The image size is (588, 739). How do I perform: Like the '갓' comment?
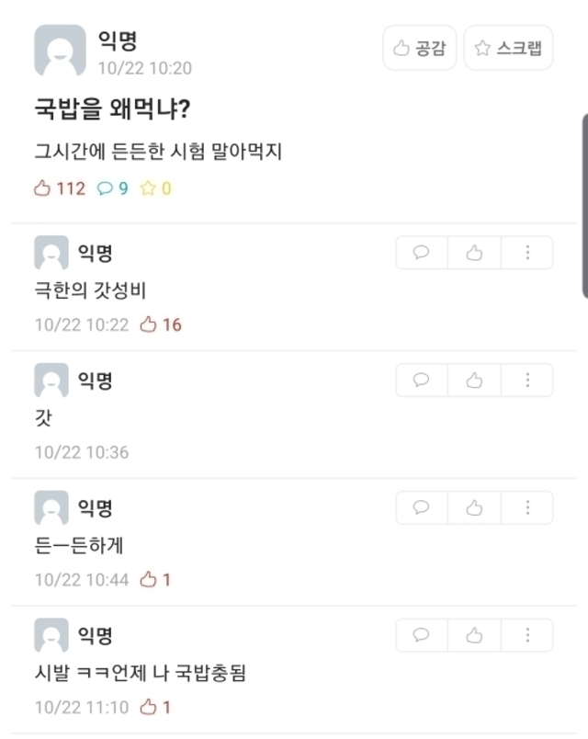[474, 381]
